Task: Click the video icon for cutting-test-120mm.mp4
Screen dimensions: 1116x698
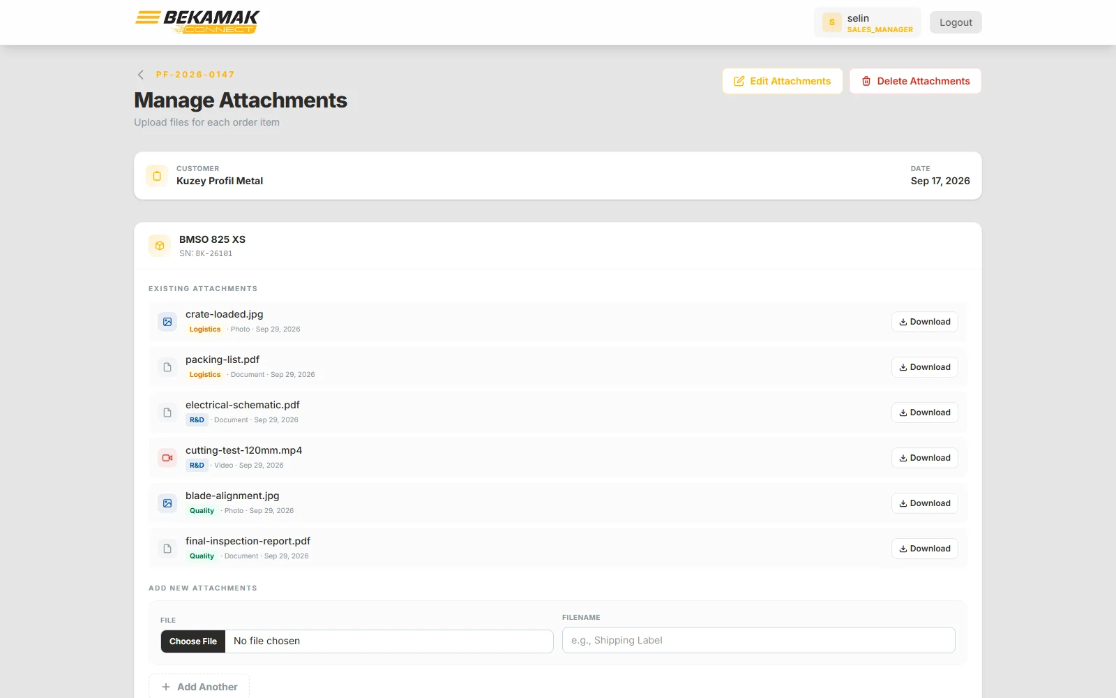Action: pos(167,458)
